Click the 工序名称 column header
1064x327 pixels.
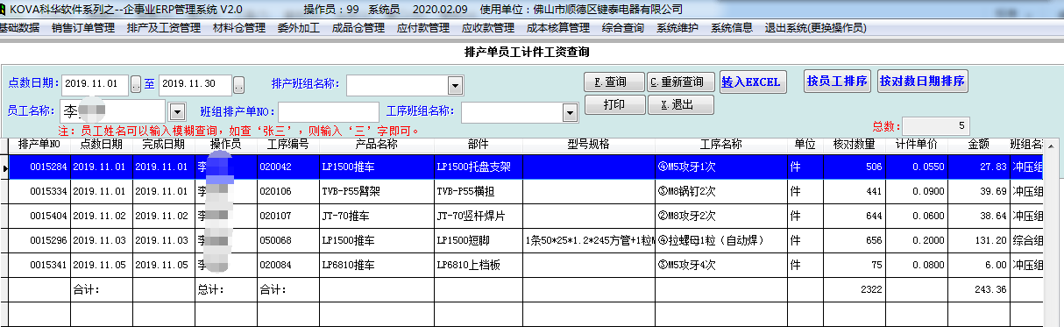click(720, 144)
